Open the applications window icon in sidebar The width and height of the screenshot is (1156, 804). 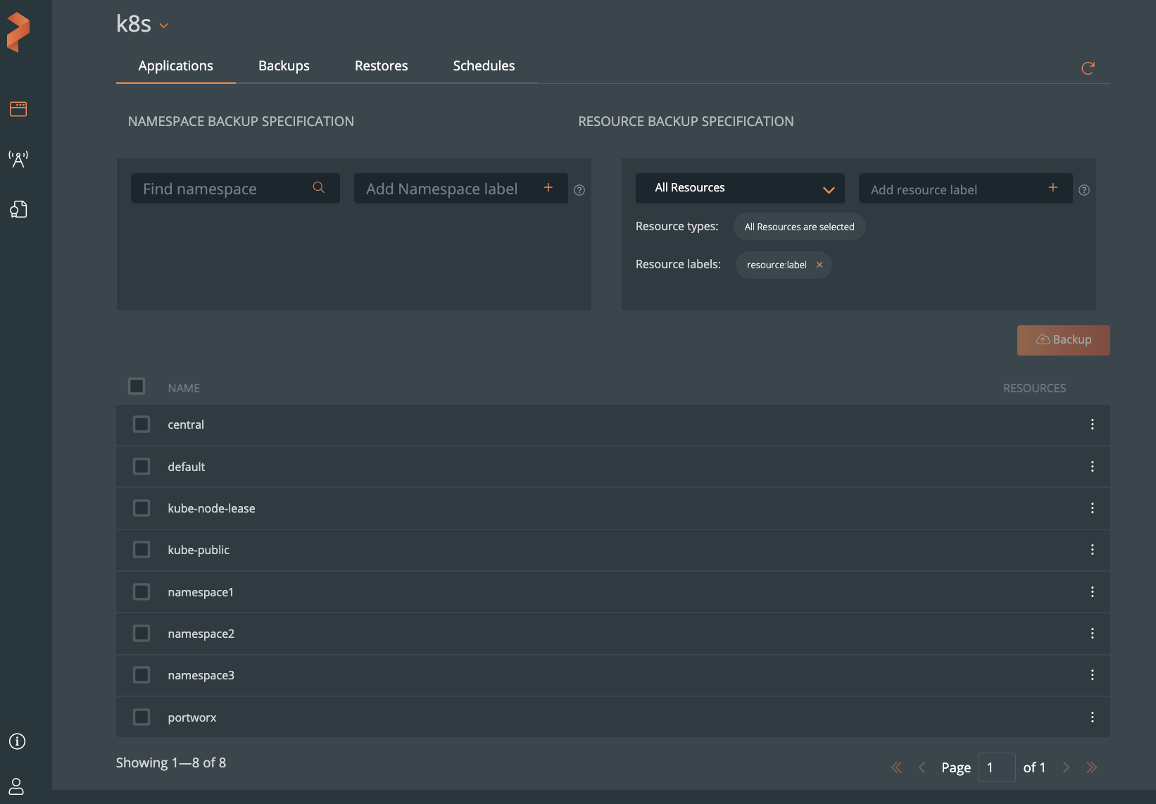[x=18, y=109]
